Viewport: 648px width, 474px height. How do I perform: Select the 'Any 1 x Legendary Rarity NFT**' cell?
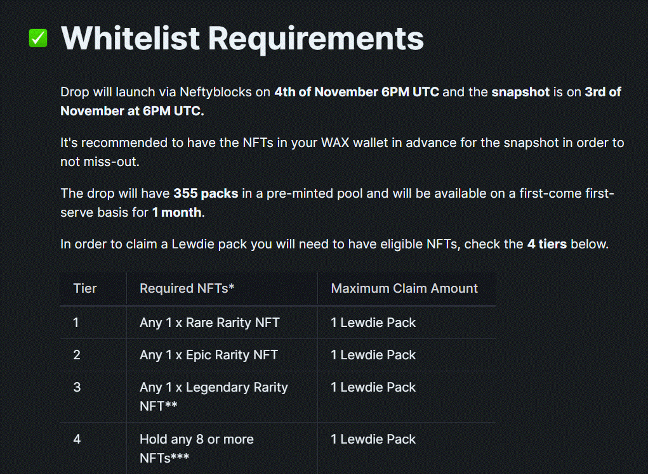(x=214, y=396)
